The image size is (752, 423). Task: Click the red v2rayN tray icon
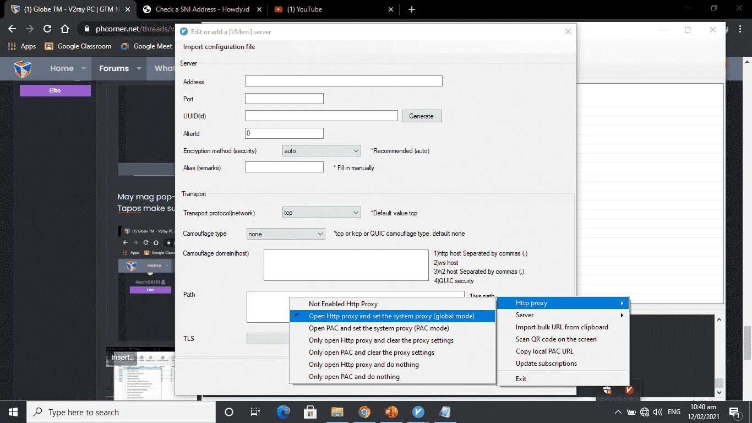pos(629,390)
